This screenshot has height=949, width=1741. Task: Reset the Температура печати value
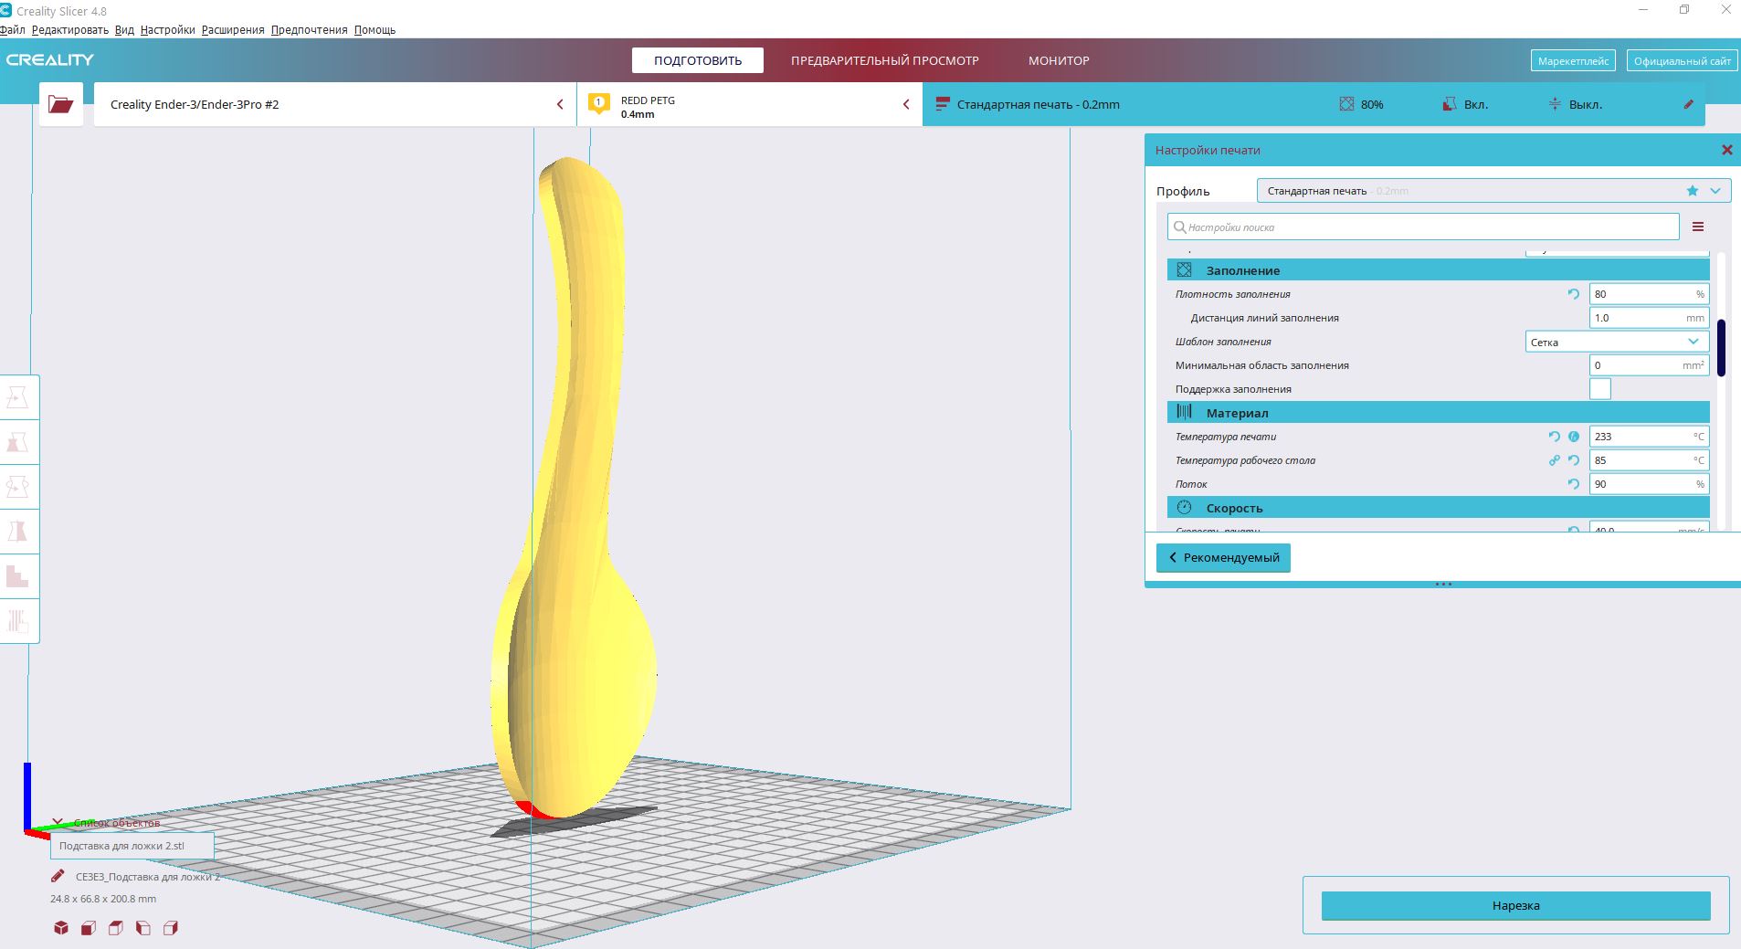coord(1554,437)
